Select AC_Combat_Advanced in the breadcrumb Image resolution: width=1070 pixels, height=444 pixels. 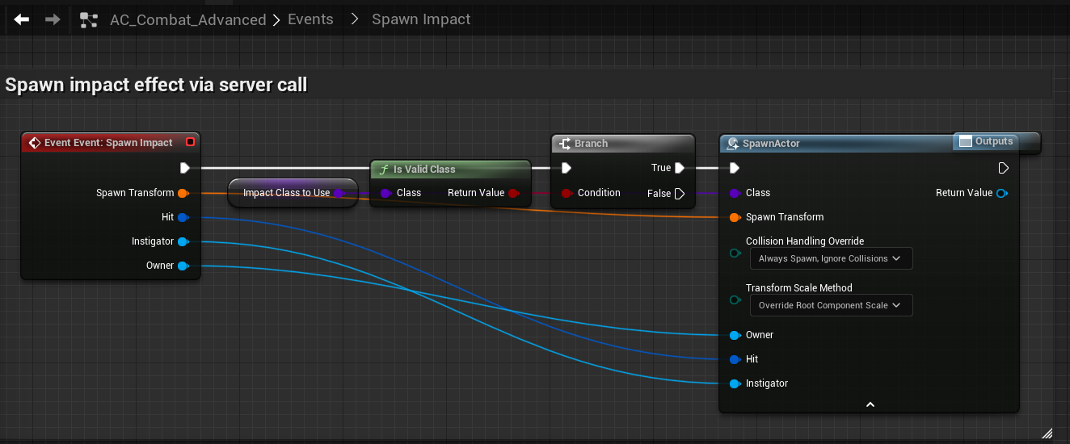click(187, 19)
